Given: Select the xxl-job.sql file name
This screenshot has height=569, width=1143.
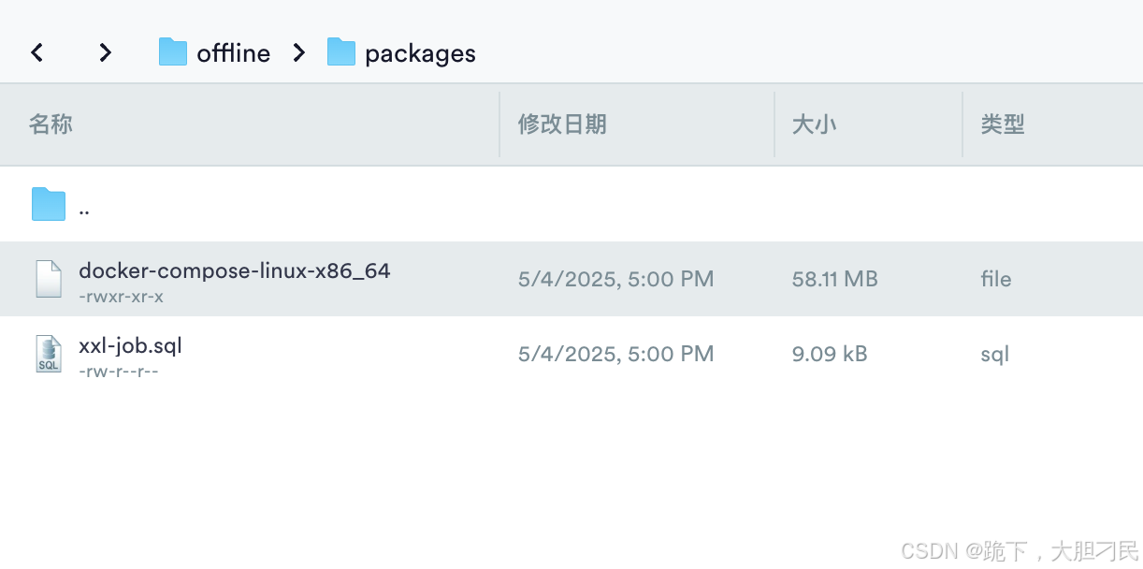Looking at the screenshot, I should click(x=130, y=345).
